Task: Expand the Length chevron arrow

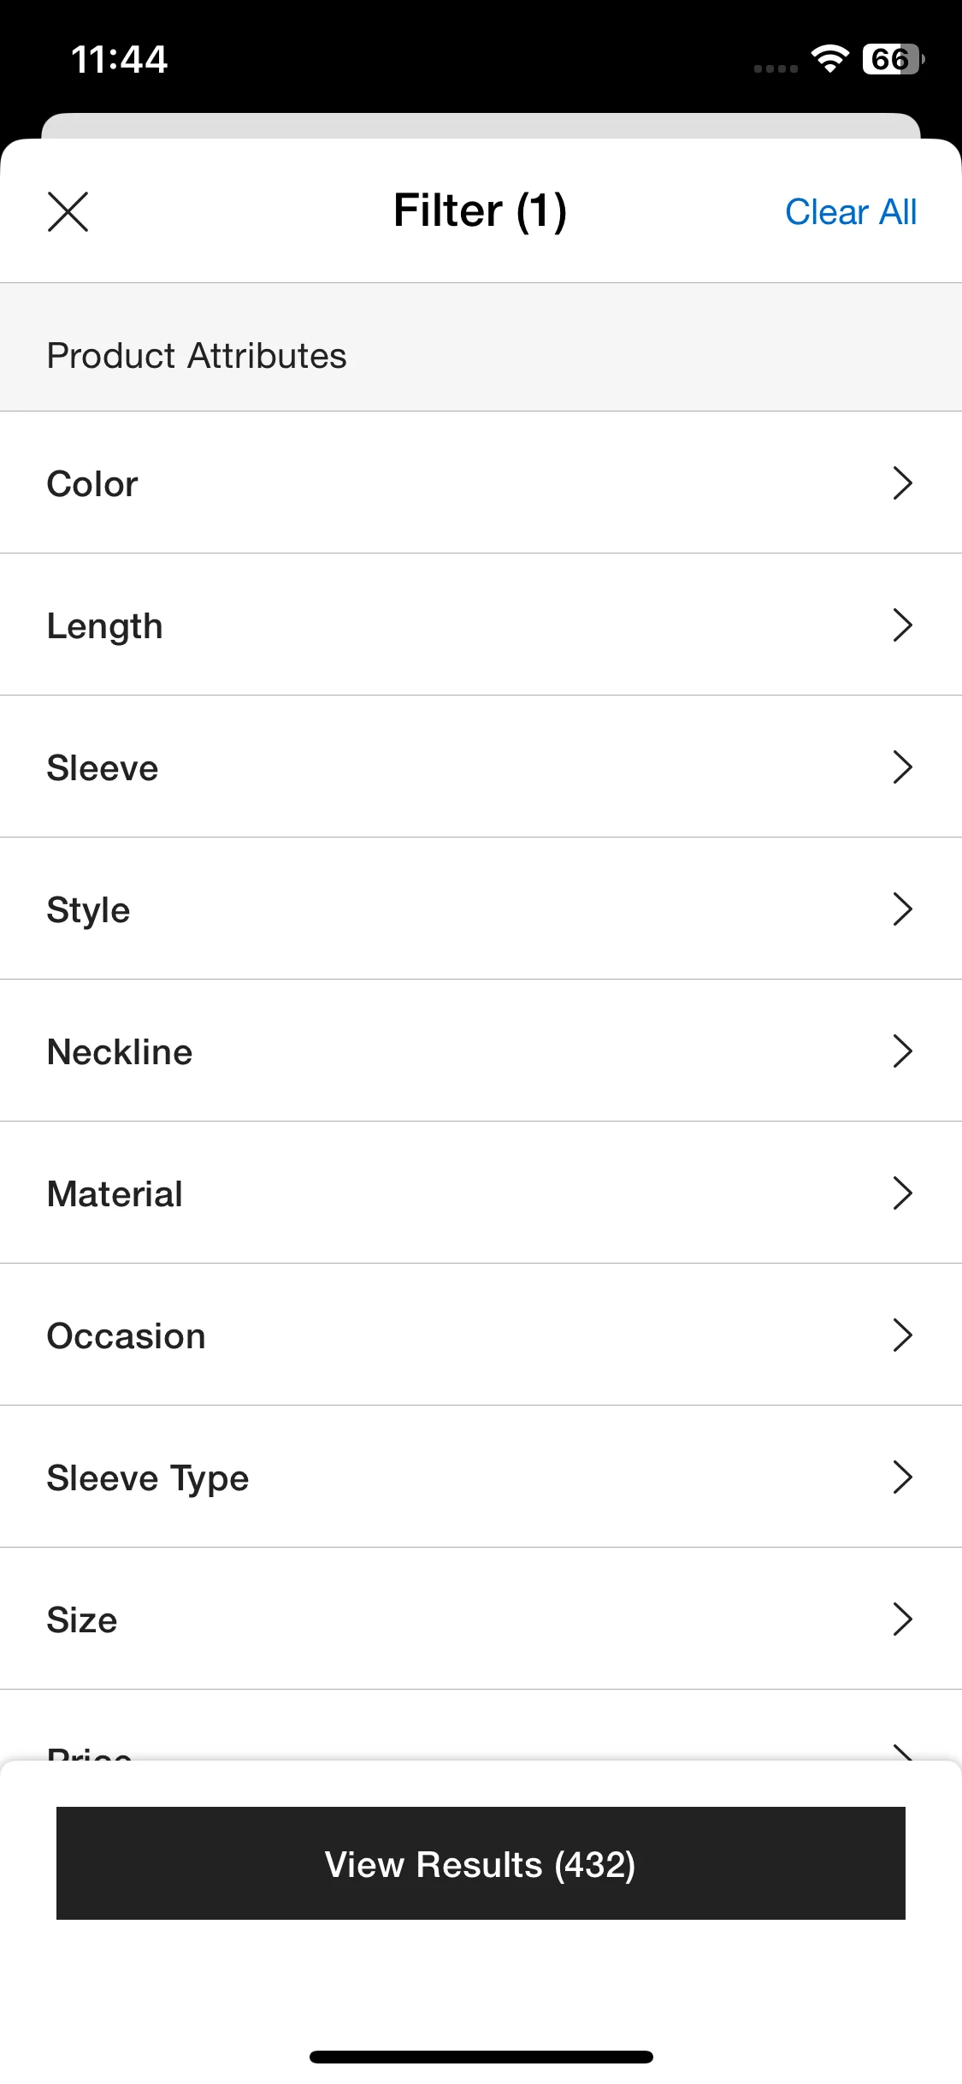Action: [902, 625]
